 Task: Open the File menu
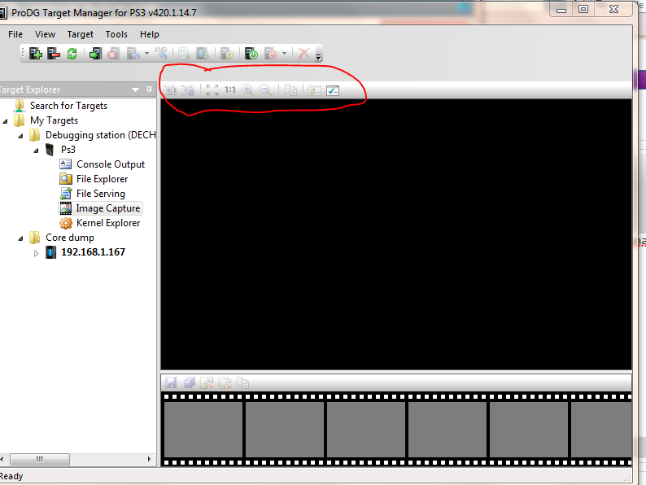click(15, 34)
